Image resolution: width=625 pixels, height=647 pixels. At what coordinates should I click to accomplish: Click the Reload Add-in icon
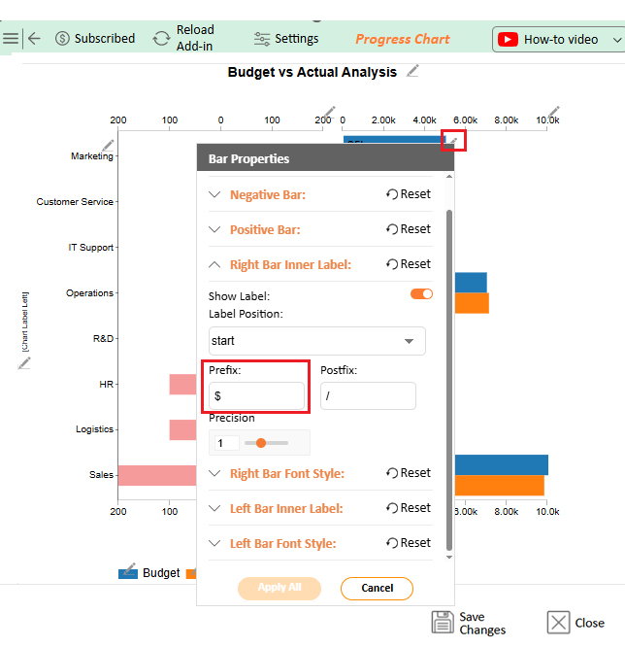161,39
